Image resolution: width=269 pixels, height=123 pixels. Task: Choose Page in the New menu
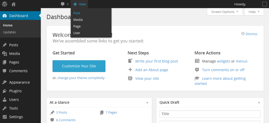point(77,26)
